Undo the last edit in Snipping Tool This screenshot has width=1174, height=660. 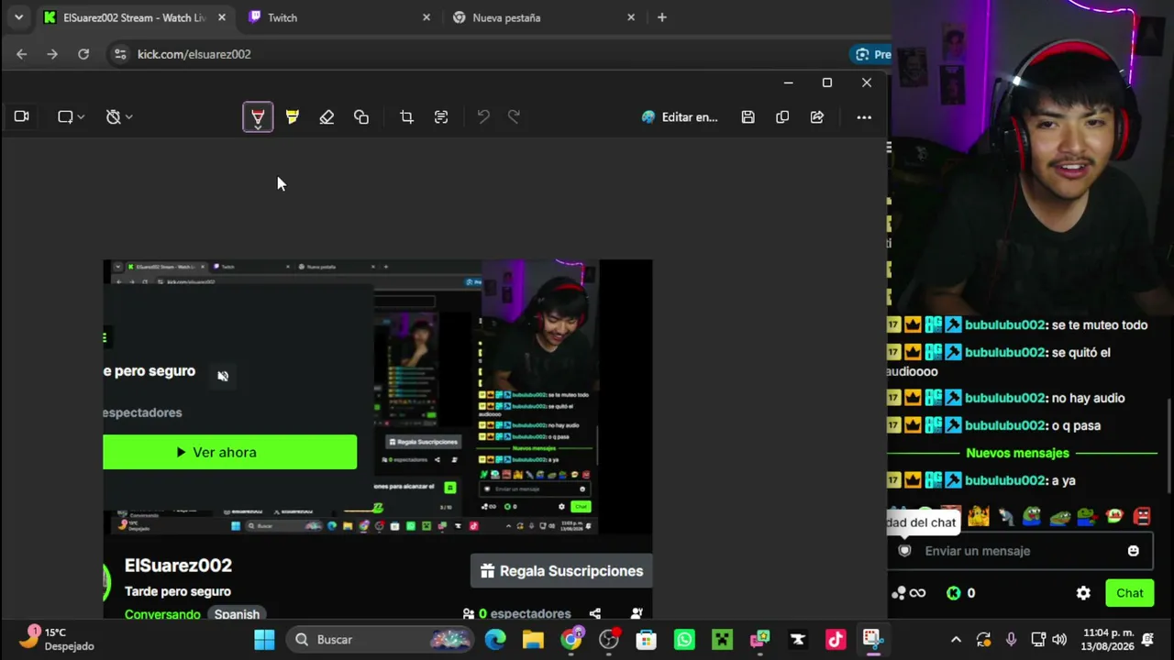point(483,117)
